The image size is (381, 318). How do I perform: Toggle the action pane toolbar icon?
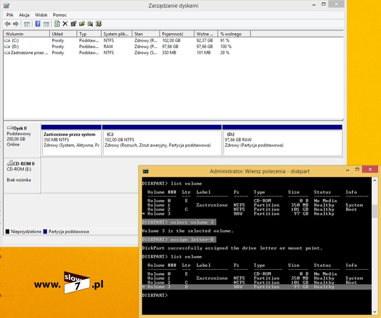pos(46,24)
